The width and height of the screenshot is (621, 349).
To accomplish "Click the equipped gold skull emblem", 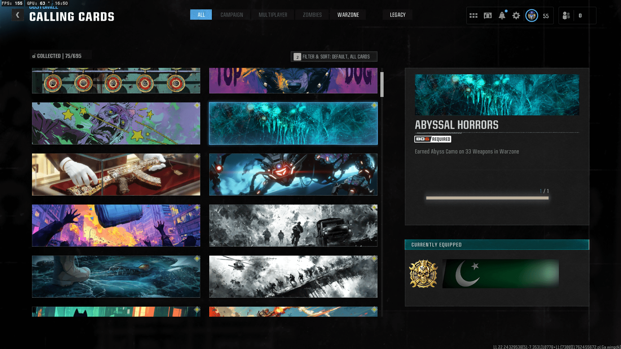I will [x=423, y=274].
